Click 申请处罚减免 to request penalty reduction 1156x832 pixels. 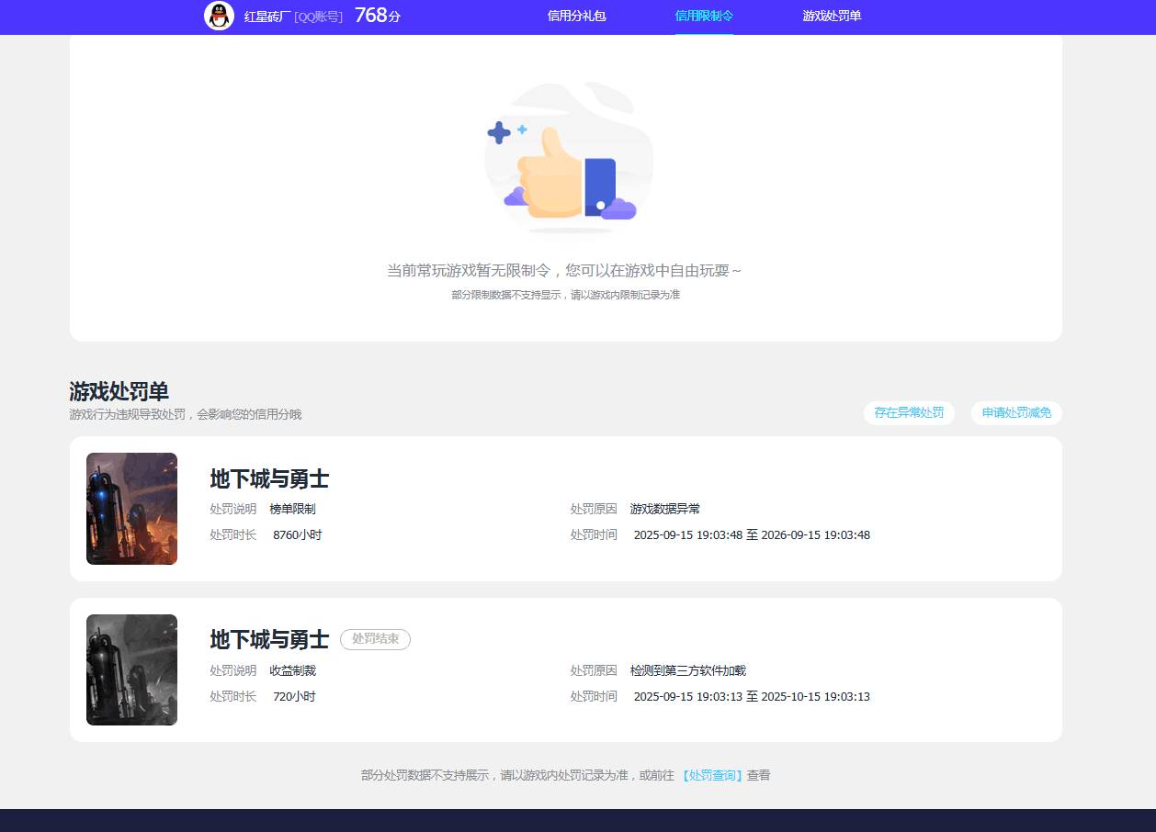coord(1015,412)
